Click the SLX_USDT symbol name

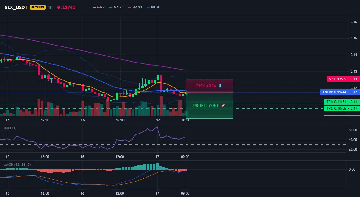tap(16, 7)
